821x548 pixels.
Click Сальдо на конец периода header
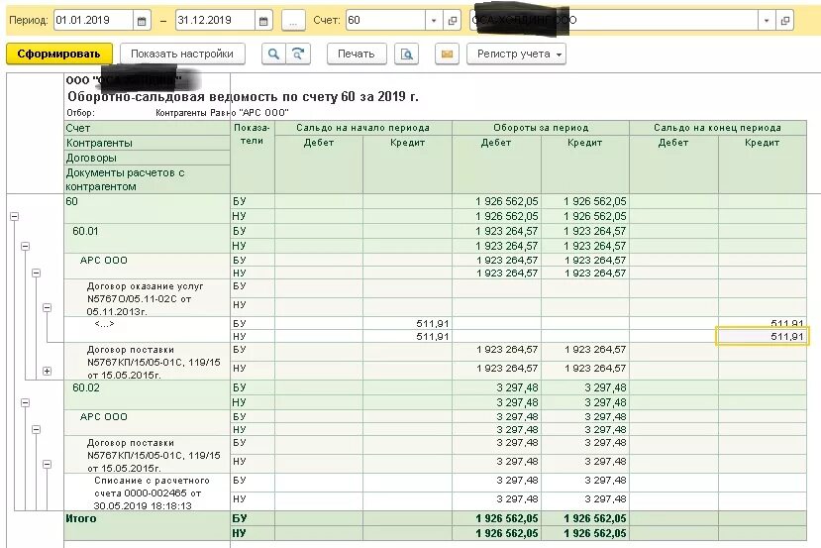[718, 127]
